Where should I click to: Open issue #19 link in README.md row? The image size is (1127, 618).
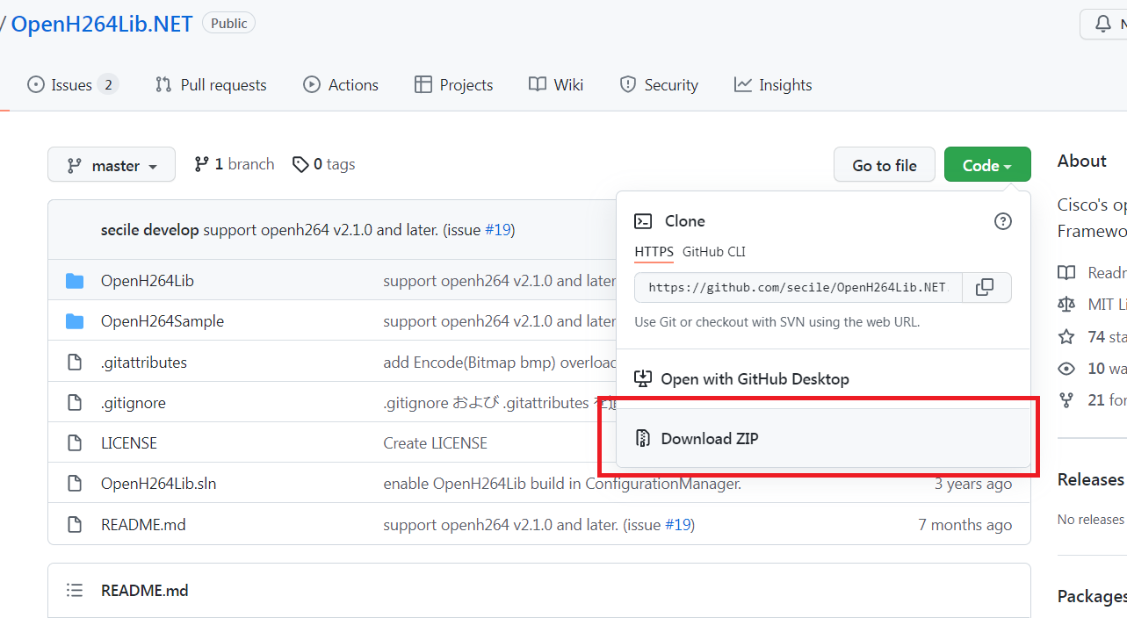tap(677, 525)
